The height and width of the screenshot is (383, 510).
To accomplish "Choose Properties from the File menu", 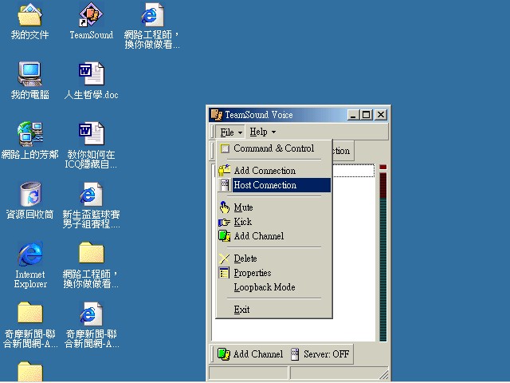I will 274,273.
